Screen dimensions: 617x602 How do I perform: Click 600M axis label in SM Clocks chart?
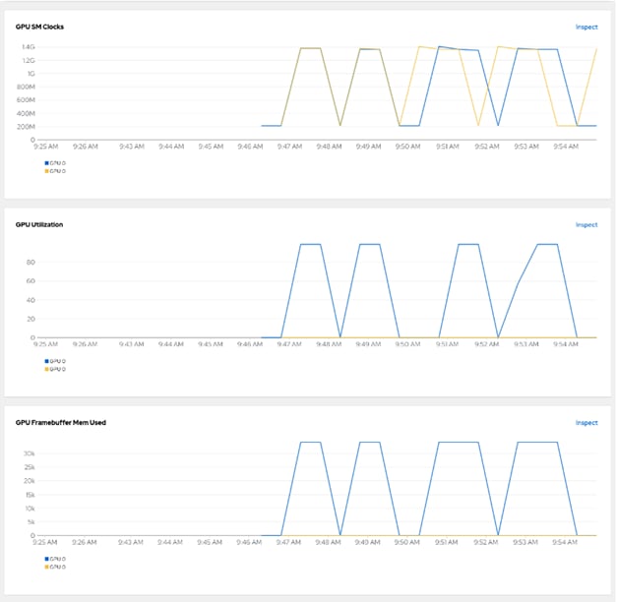point(26,100)
